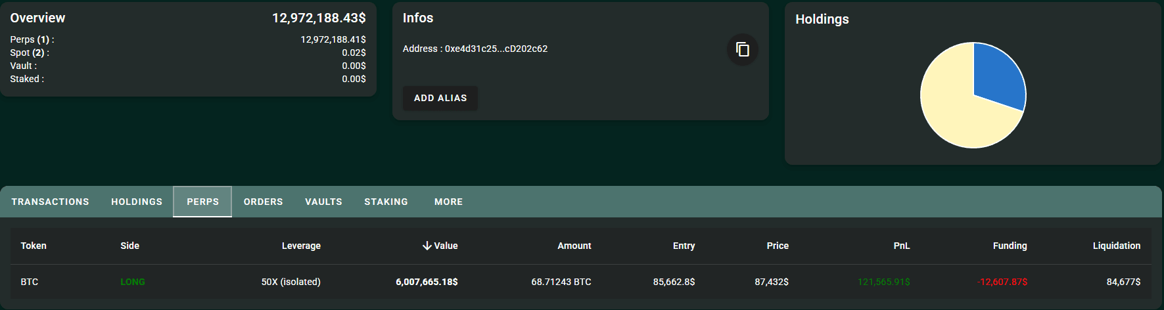Click the truncated address 0xe4d31c25...cD202c62
This screenshot has height=310, width=1164.
click(x=496, y=49)
